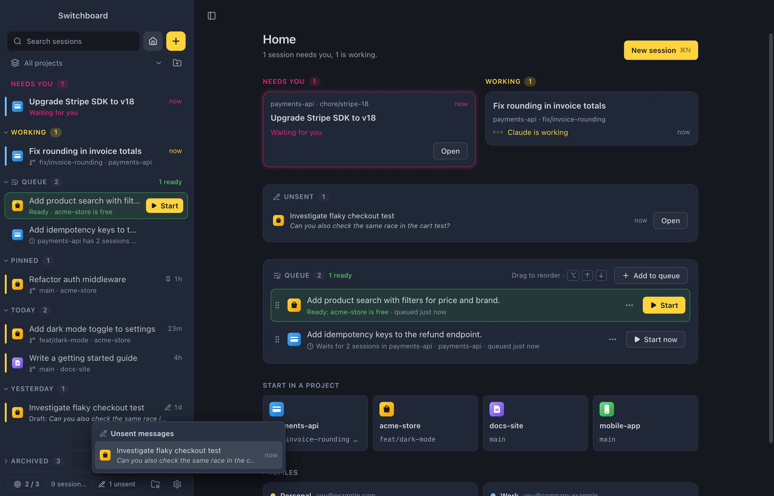Open more options for idempotency keys queue item
The image size is (774, 496).
tap(612, 339)
